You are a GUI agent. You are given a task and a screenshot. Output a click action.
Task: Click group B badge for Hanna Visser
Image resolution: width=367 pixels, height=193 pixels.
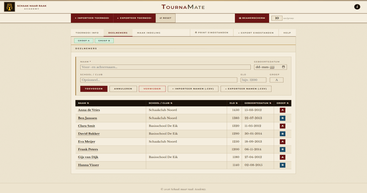coord(283,165)
